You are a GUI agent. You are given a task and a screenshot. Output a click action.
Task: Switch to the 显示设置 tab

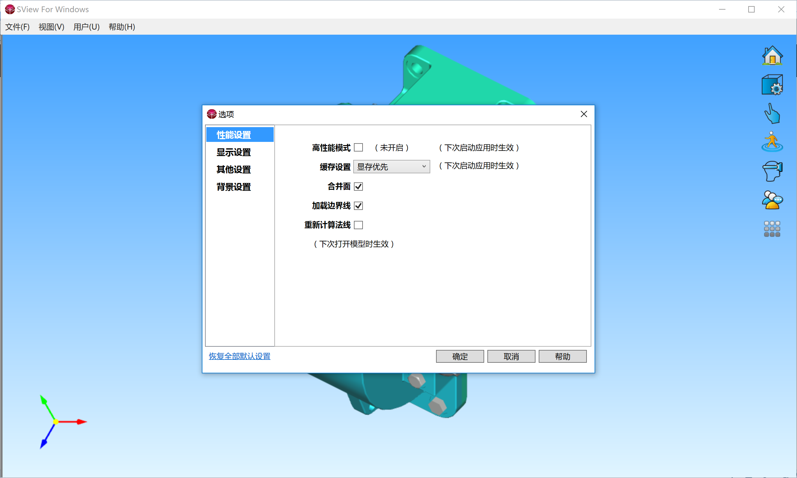click(x=233, y=152)
